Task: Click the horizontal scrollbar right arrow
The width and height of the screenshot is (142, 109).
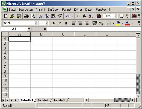Action: (x=133, y=100)
